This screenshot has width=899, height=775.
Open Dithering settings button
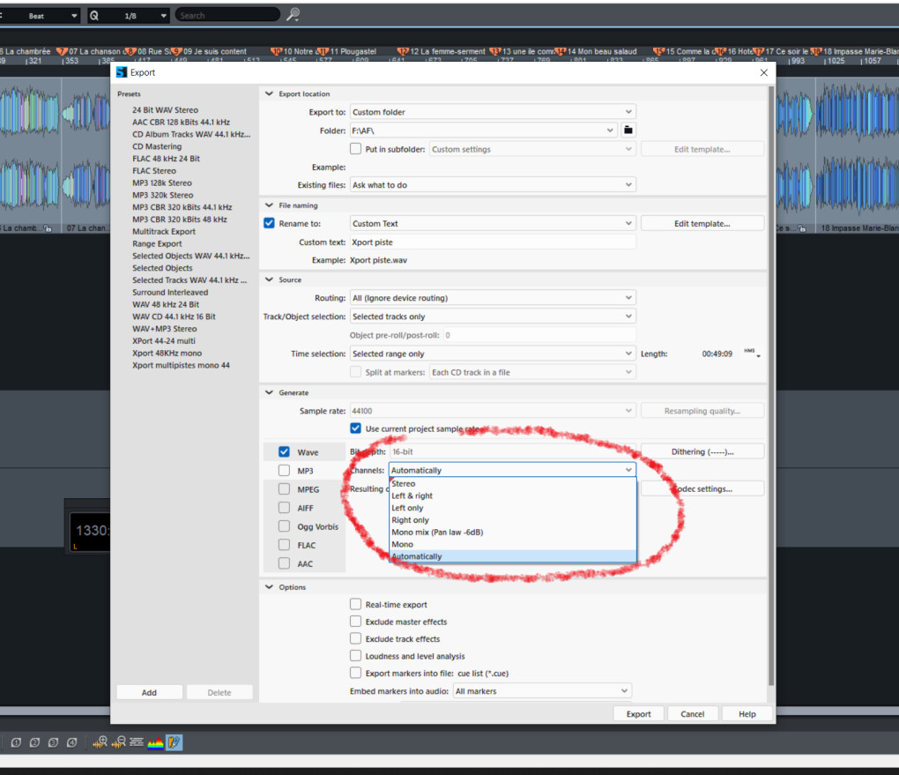click(x=702, y=451)
